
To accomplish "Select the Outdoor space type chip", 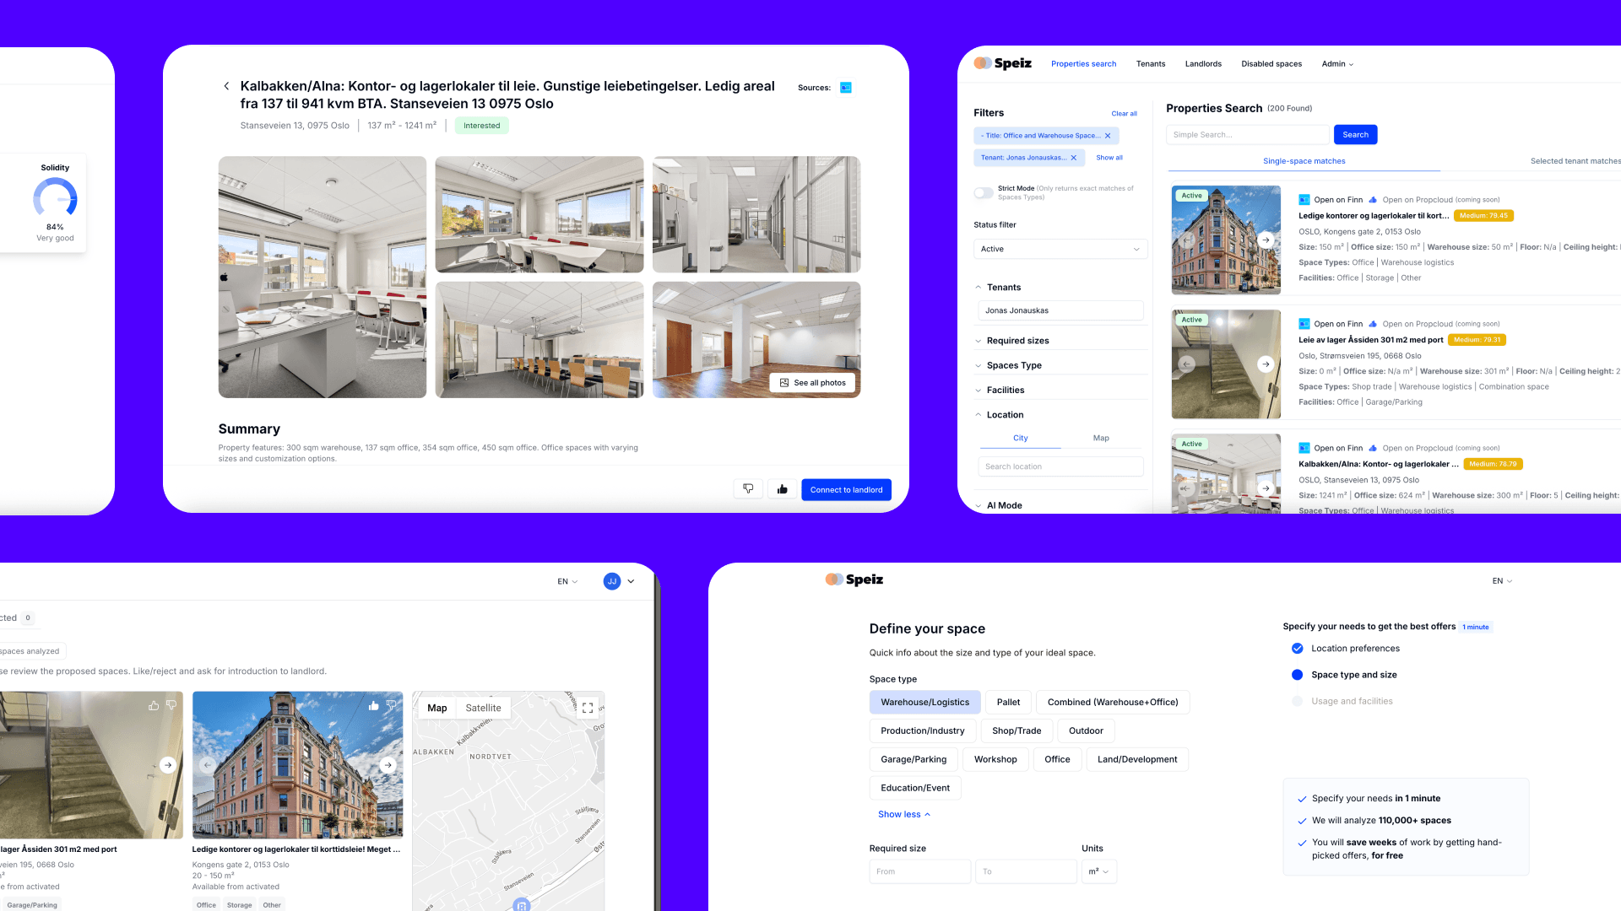I will point(1086,730).
